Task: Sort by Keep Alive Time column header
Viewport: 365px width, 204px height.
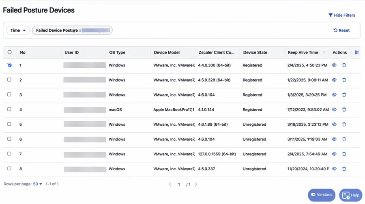Action: pyautogui.click(x=303, y=52)
